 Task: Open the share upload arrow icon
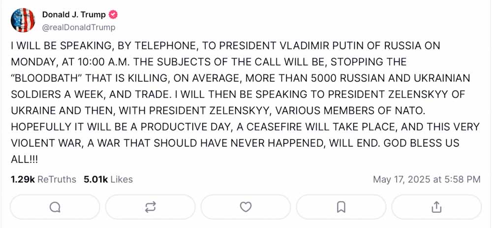pos(436,207)
